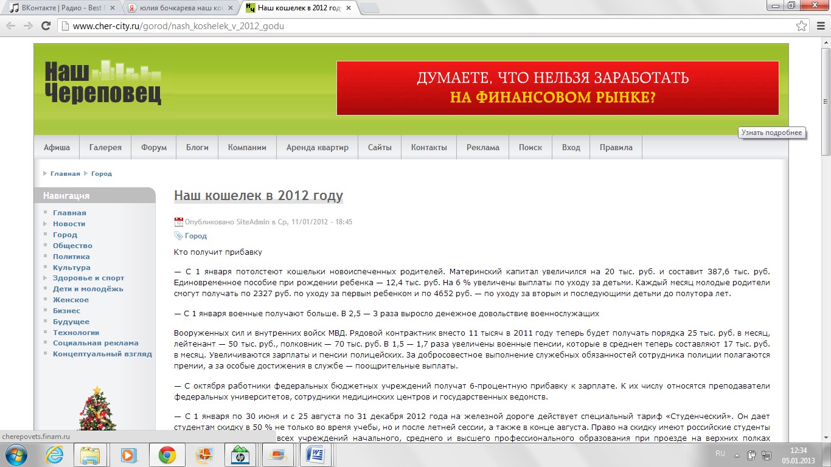Expand the Новости navigation triangle
The width and height of the screenshot is (831, 467).
point(46,224)
